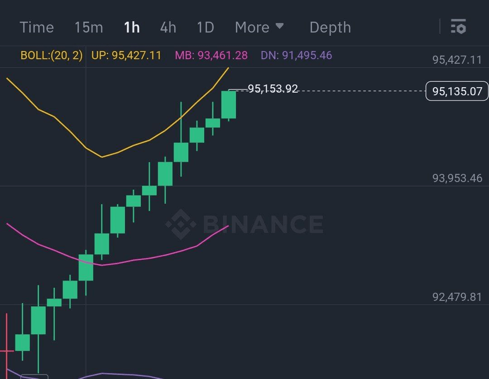Click the 92,479.81 price axis label
The width and height of the screenshot is (489, 379).
(457, 297)
